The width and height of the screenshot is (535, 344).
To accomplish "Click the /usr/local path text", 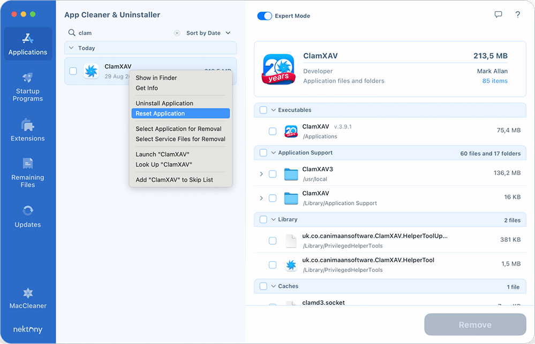I will [315, 179].
